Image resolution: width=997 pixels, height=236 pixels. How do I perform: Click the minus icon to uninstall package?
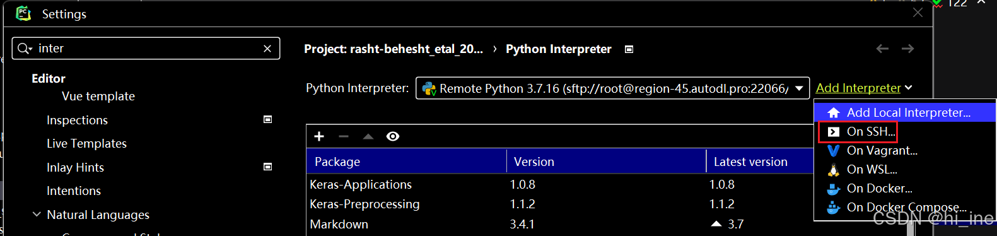[x=344, y=136]
